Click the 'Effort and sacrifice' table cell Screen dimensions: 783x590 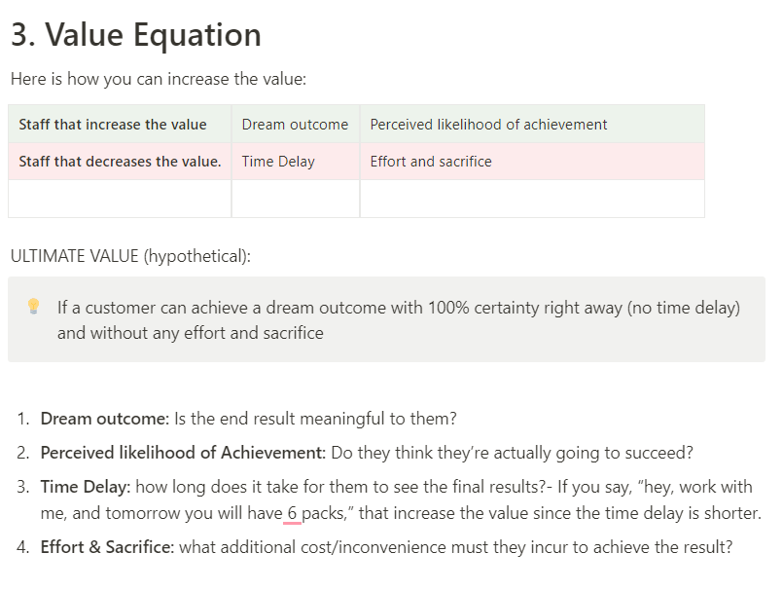[x=532, y=162]
